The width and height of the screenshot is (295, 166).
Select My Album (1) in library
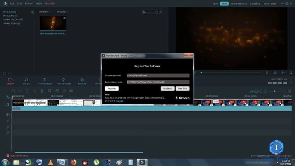9,12
